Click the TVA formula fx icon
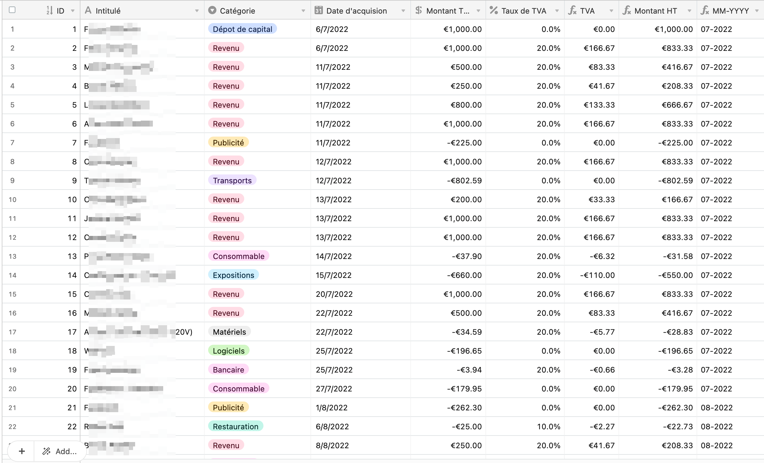Screen dimensions: 764x463 point(572,11)
